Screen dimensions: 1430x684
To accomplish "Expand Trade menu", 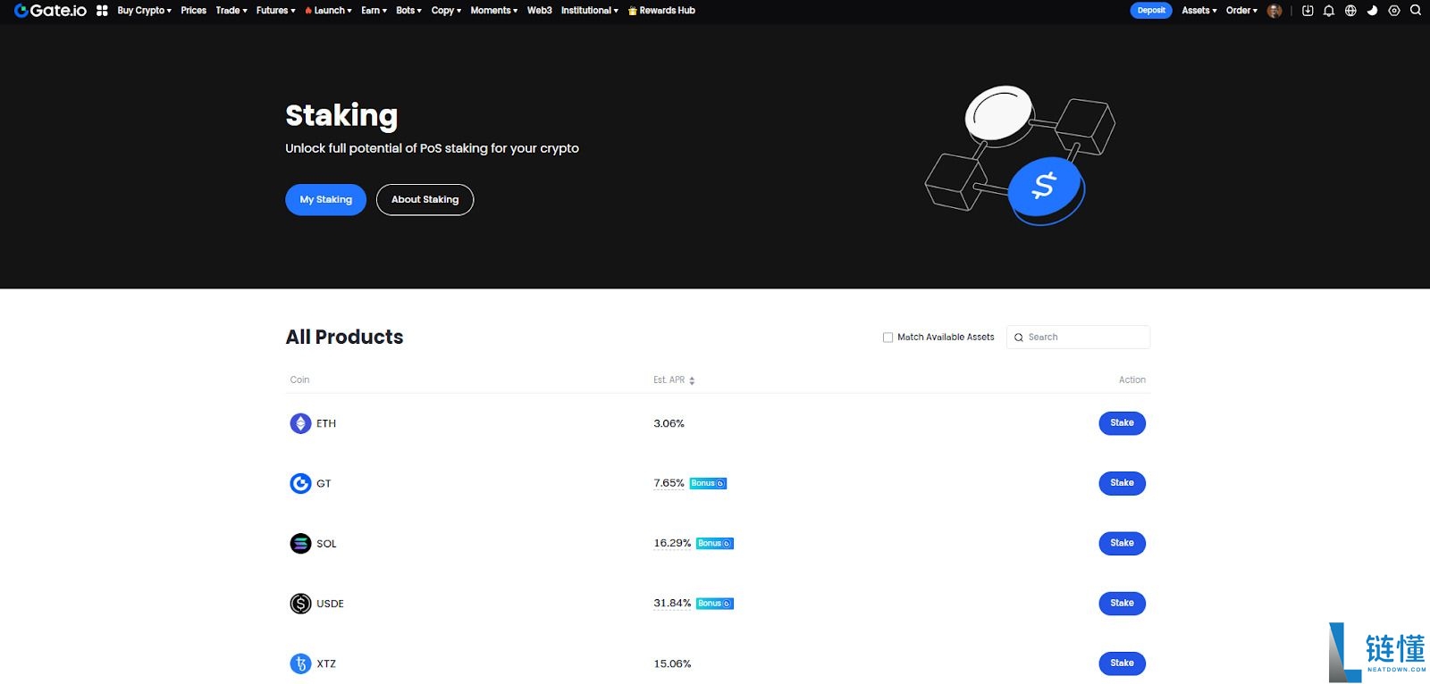I will point(231,11).
